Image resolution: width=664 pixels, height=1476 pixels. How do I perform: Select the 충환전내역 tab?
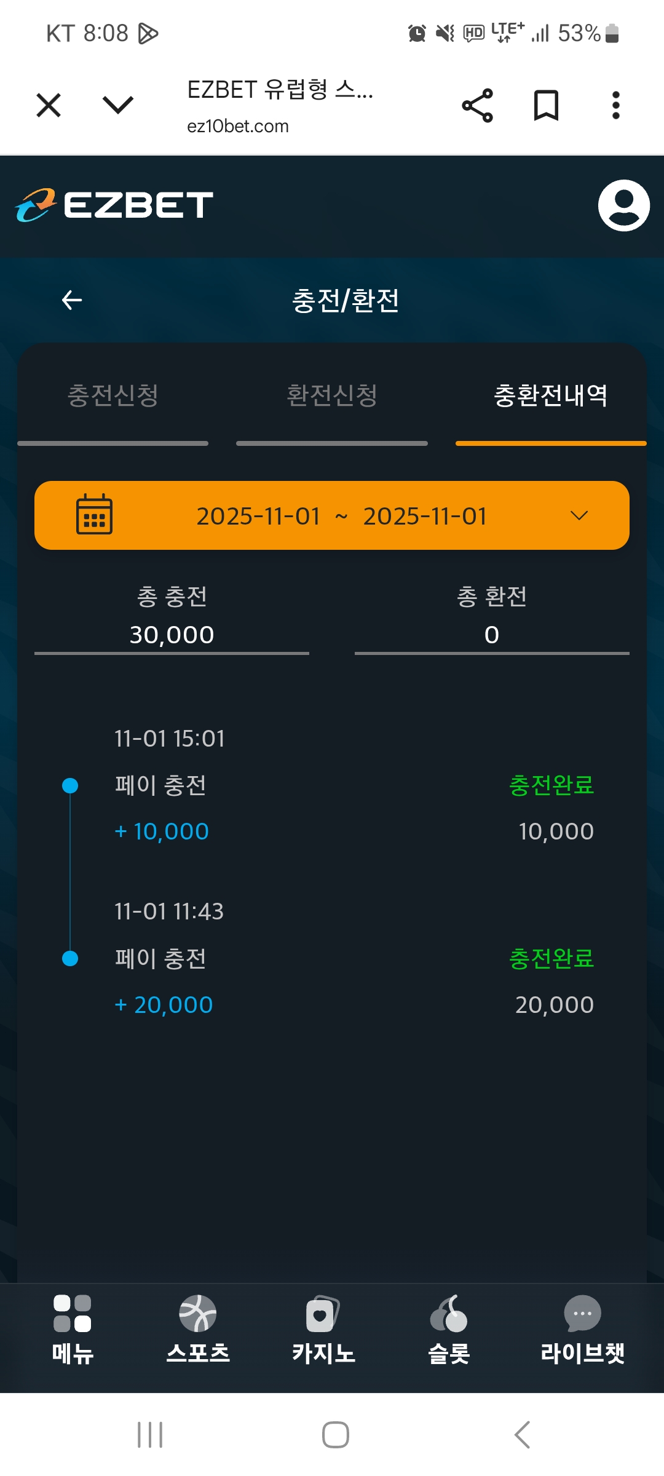click(551, 395)
